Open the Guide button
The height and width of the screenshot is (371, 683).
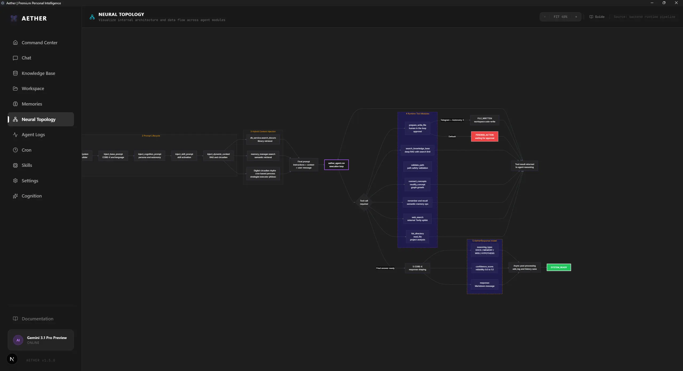pyautogui.click(x=597, y=17)
